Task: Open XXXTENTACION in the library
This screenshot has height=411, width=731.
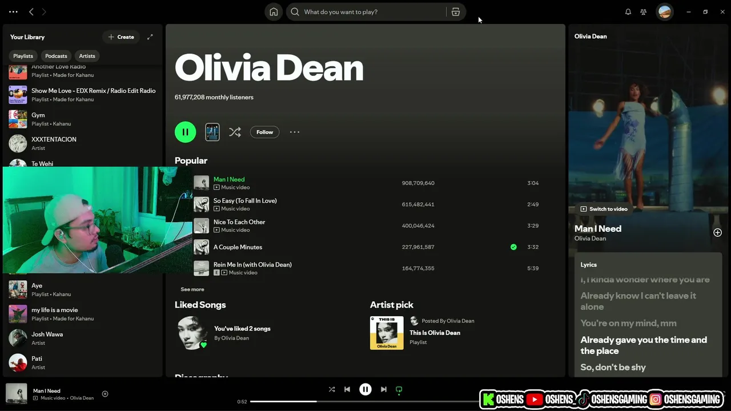Action: click(x=83, y=143)
